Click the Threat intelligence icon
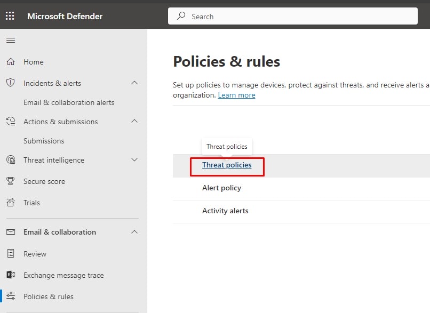430x313 pixels. click(x=11, y=159)
